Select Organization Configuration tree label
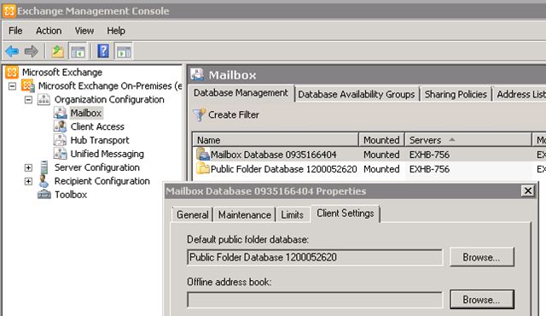Screen dimensions: 546x316 109,100
